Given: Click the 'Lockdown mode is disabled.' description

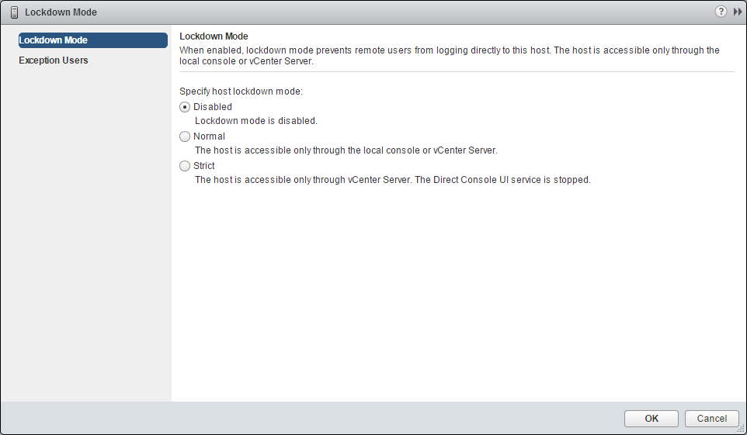Looking at the screenshot, I should tap(255, 121).
